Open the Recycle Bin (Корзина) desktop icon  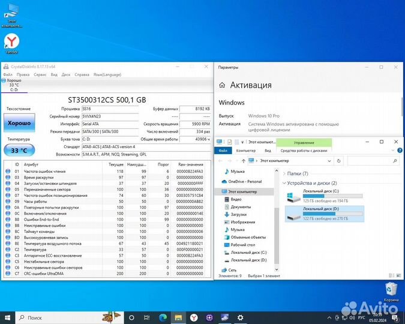pyautogui.click(x=391, y=292)
